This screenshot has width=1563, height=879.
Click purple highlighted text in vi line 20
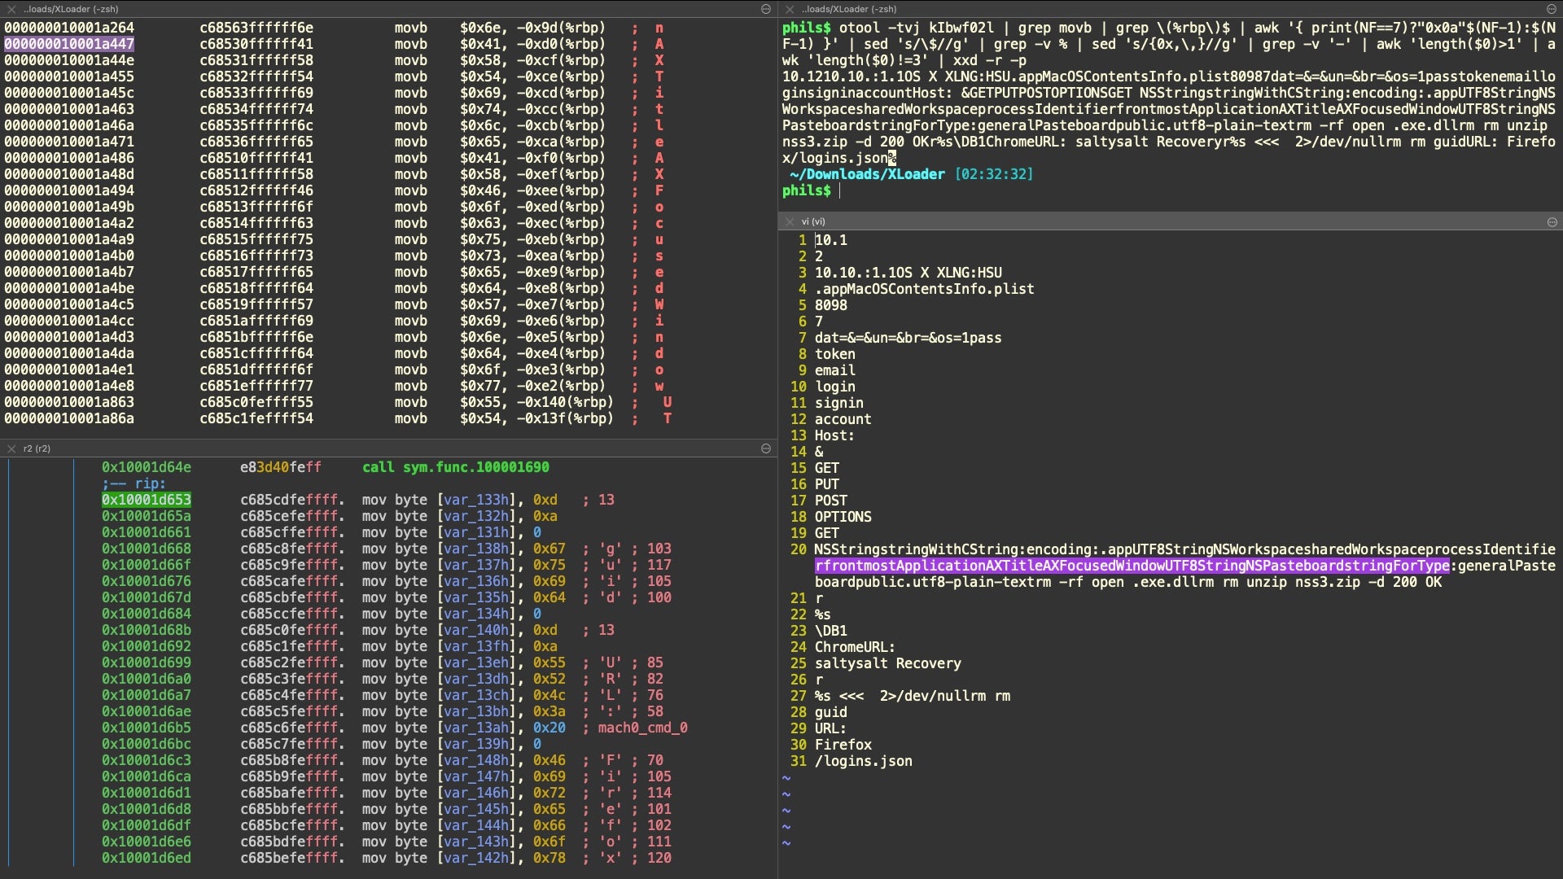tap(1132, 566)
